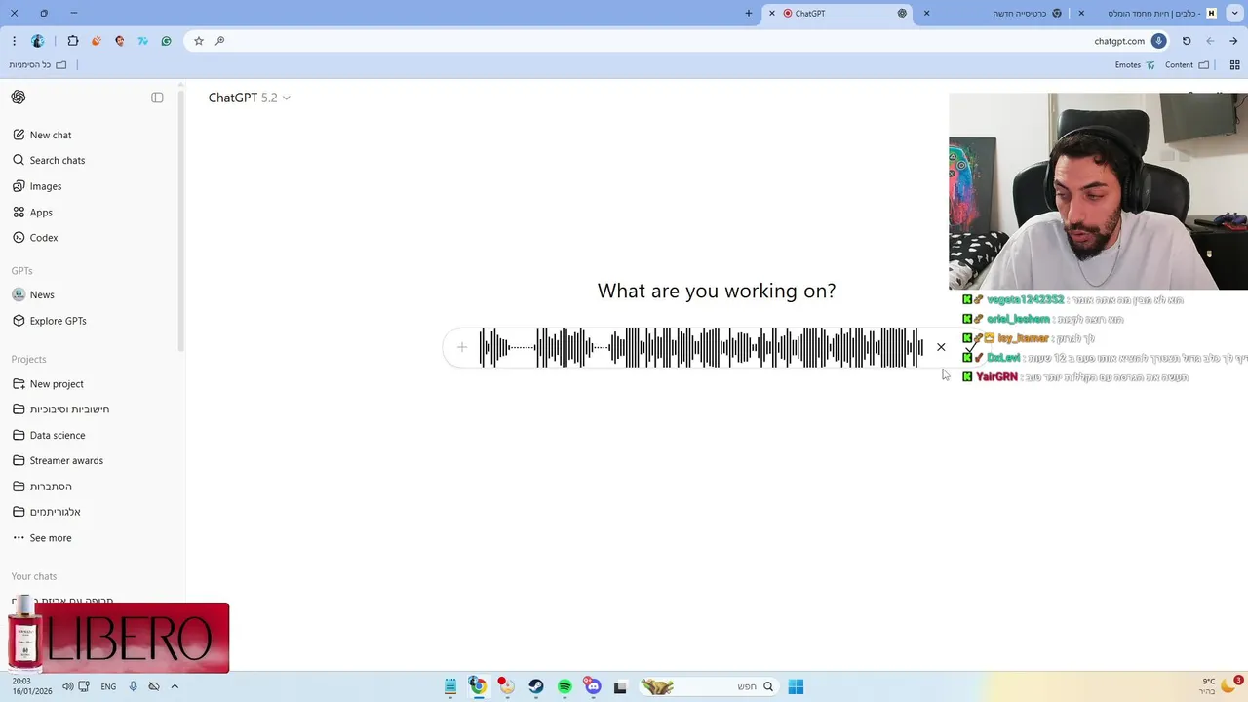Click the plus attach button in the composer
The height and width of the screenshot is (702, 1248).
pyautogui.click(x=462, y=347)
